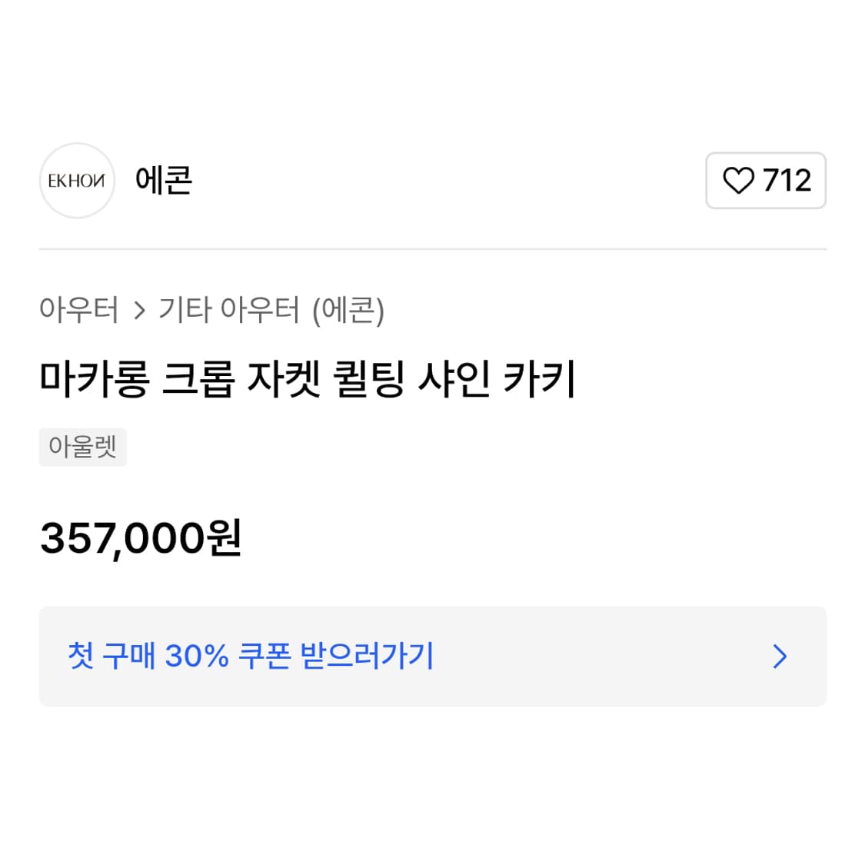Open 아우터 category from breadcrumb

tap(79, 309)
